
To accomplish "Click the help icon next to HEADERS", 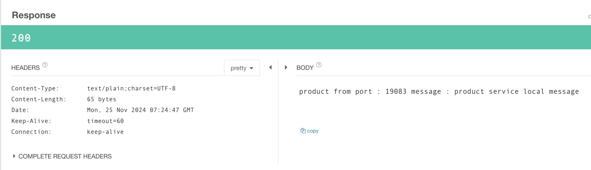I will click(x=45, y=65).
